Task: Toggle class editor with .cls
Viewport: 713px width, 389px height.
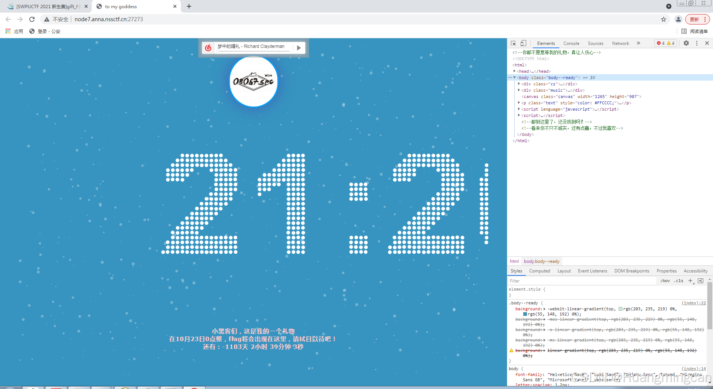Action: coord(678,281)
